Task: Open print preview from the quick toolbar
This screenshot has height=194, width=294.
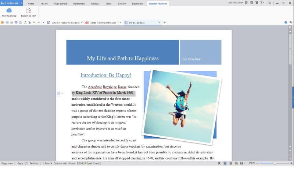Action: pos(21,22)
